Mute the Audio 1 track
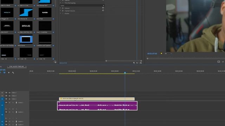Viewport: 225px width, 126px height. (x=9, y=103)
